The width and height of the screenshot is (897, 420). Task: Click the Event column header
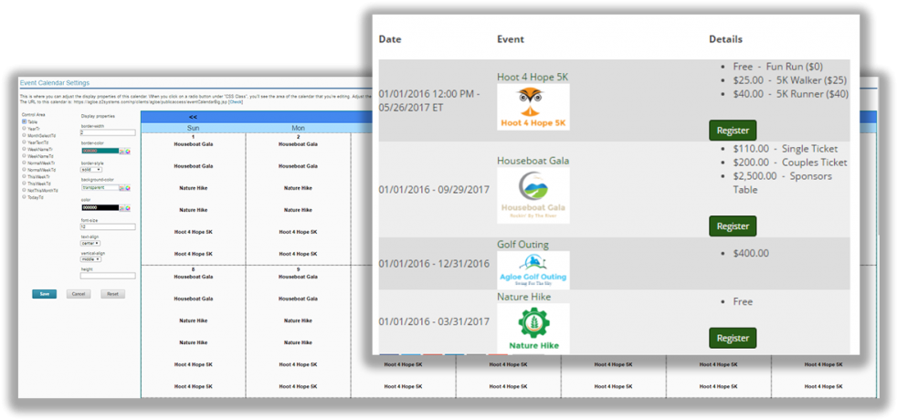click(511, 39)
